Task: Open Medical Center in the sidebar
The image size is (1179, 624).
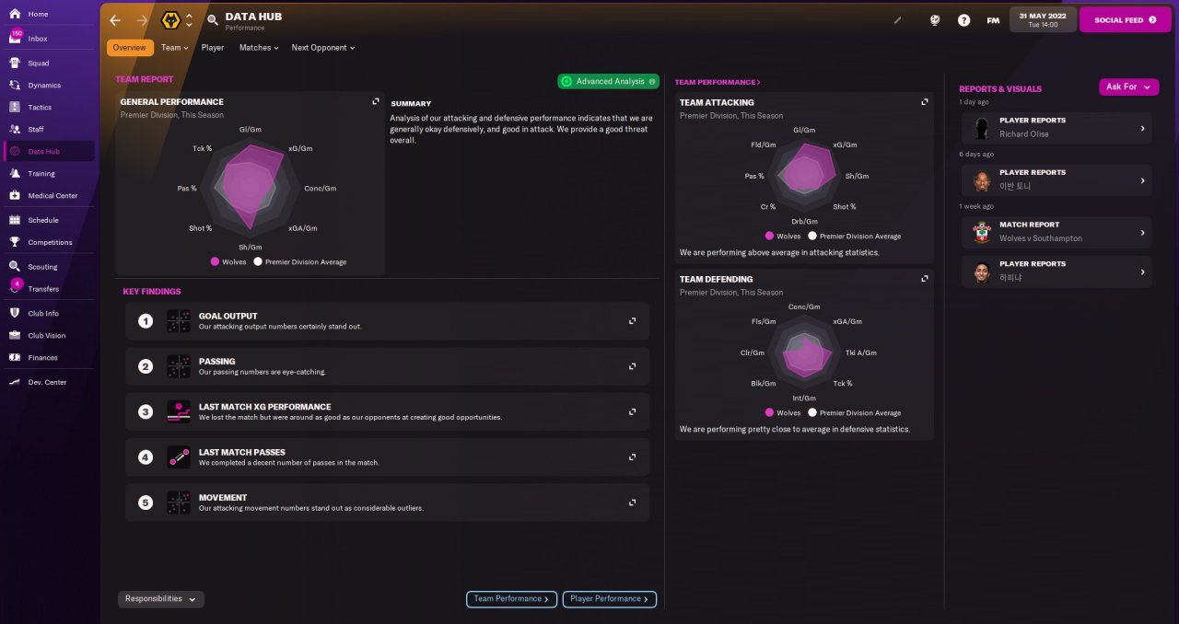Action: click(51, 195)
